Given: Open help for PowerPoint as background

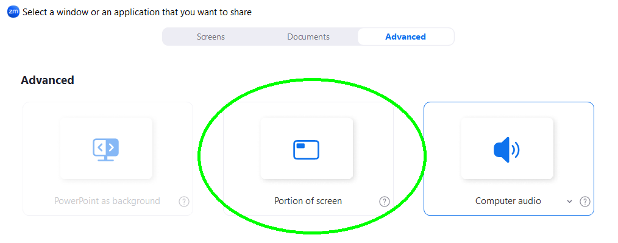Looking at the screenshot, I should click(x=183, y=202).
